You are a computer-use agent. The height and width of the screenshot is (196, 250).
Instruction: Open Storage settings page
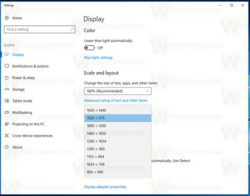pos(18,90)
